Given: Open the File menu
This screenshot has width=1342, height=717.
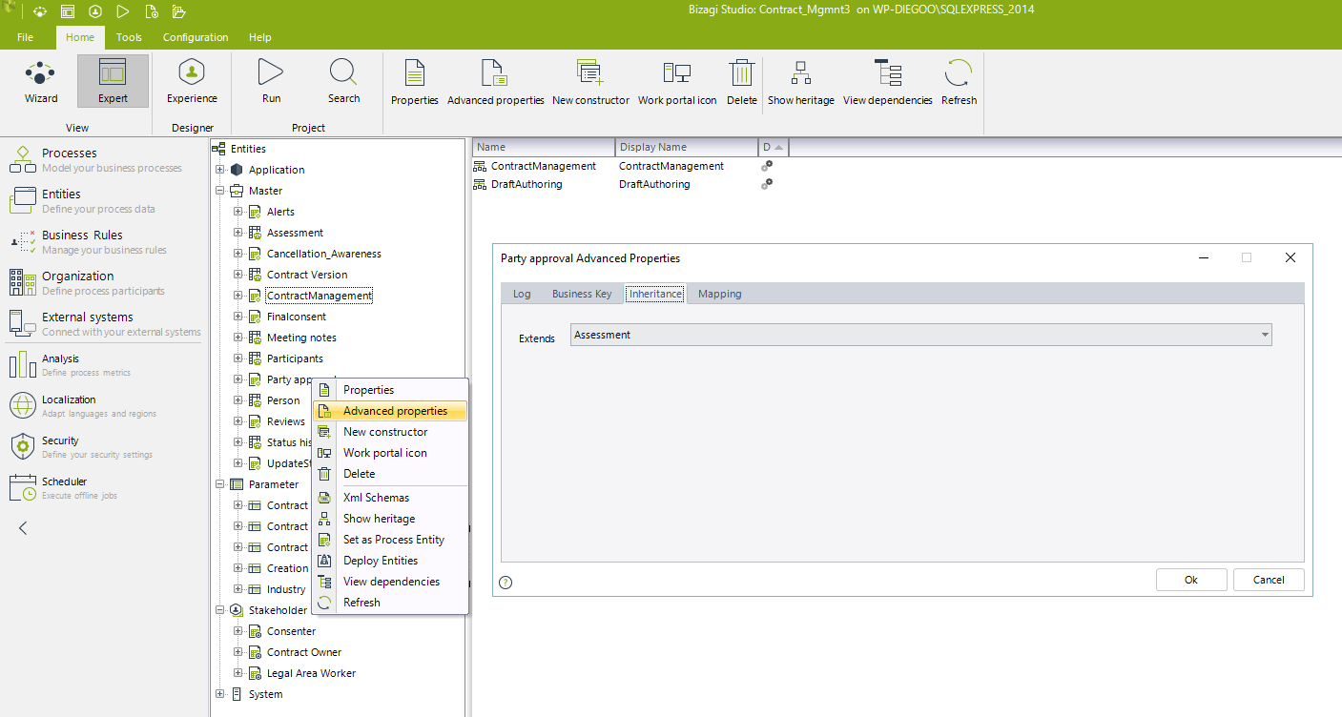Looking at the screenshot, I should tap(26, 37).
